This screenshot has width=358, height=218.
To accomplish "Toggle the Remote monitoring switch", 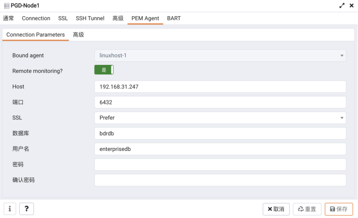I will (104, 70).
